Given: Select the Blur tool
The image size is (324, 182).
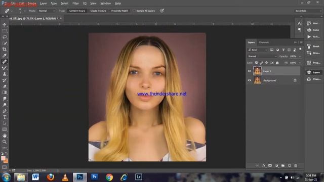Looking at the screenshot, I should click(5, 99).
